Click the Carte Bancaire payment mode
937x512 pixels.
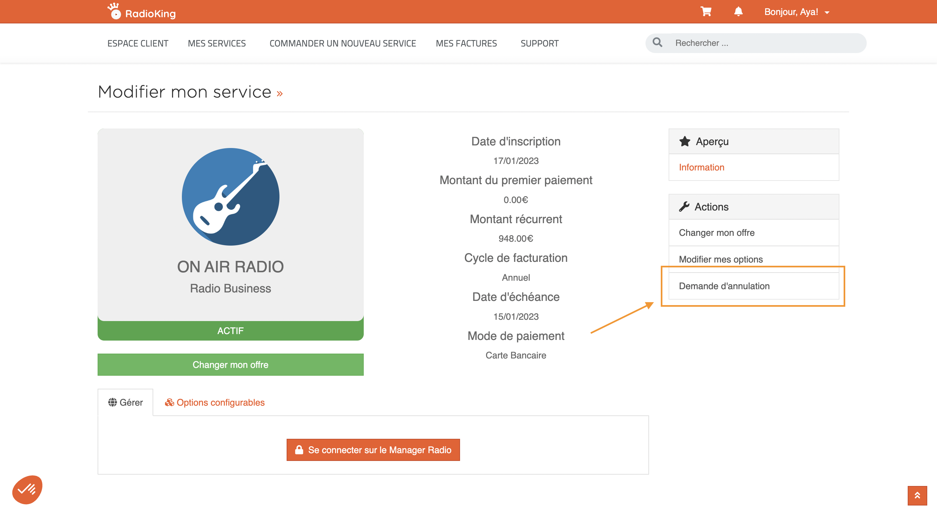point(516,355)
